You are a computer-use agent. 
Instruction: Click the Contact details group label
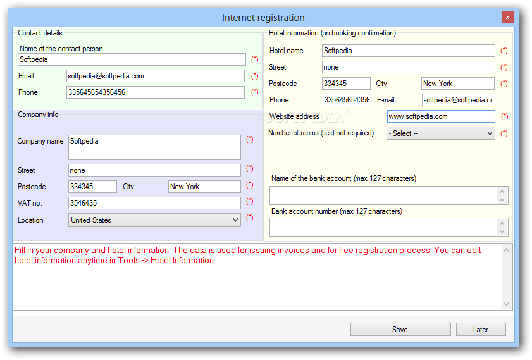tap(40, 33)
